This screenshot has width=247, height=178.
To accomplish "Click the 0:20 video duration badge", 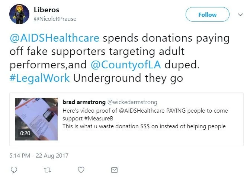I will coord(25,133).
